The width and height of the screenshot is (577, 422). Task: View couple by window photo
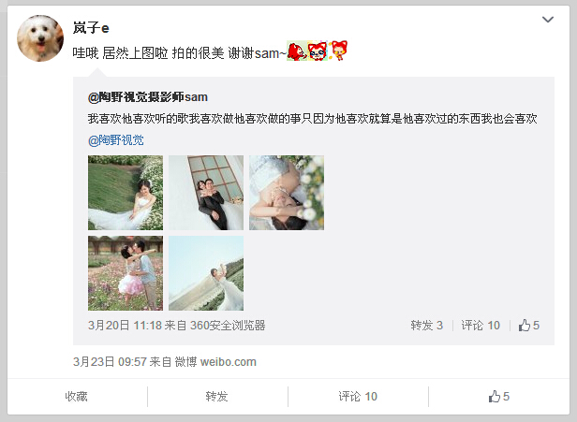click(206, 193)
